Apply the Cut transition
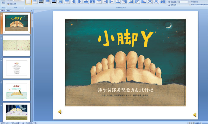 click(x=48, y=1)
